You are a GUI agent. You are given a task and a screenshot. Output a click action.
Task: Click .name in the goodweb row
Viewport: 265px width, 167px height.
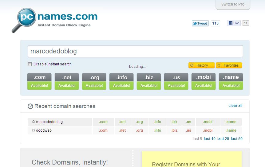pos(231,130)
